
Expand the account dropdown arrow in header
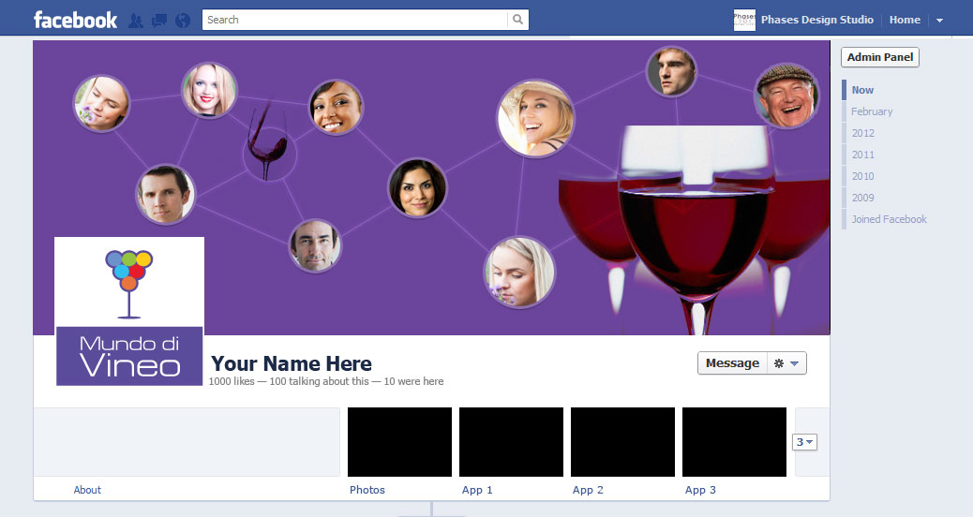click(939, 21)
